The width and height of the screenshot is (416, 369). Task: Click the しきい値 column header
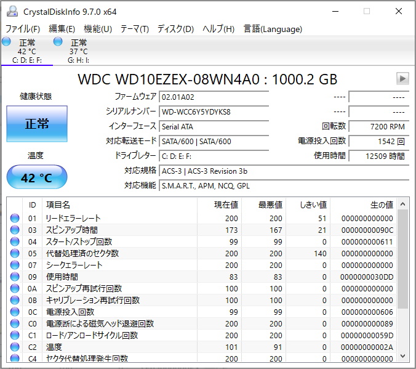[308, 205]
